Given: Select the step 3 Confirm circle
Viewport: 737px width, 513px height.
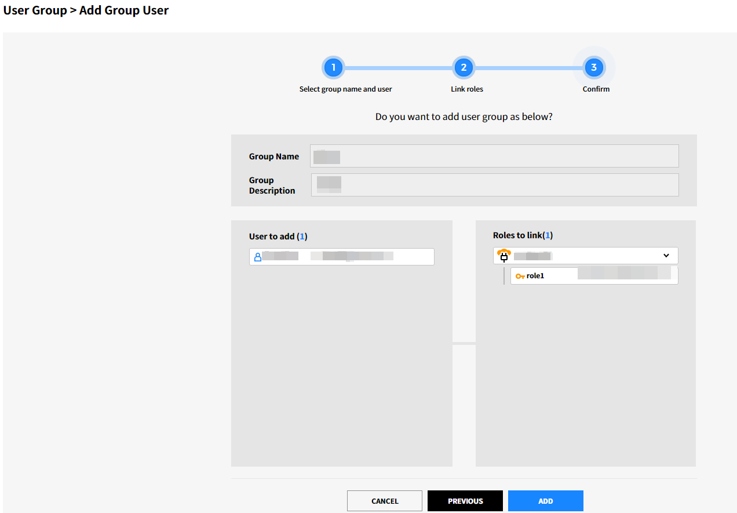Looking at the screenshot, I should [x=593, y=68].
